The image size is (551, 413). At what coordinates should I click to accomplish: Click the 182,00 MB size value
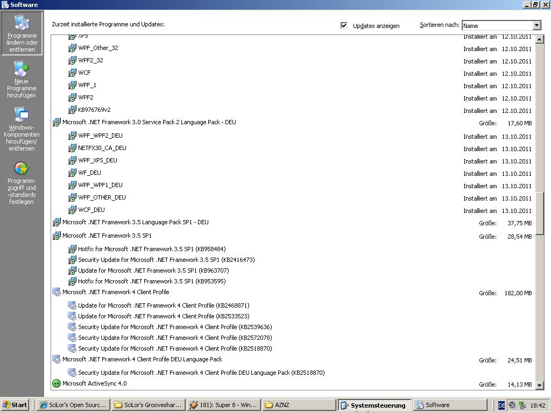[x=518, y=293]
